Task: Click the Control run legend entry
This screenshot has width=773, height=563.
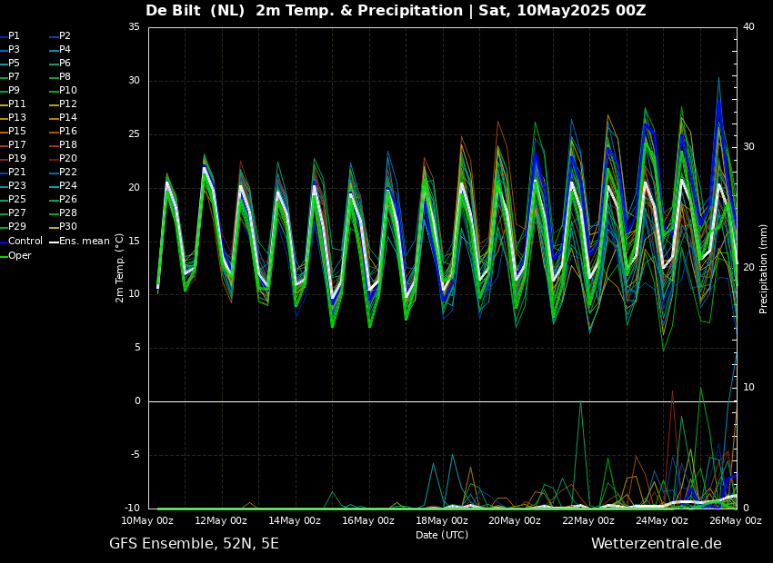Action: tap(21, 242)
